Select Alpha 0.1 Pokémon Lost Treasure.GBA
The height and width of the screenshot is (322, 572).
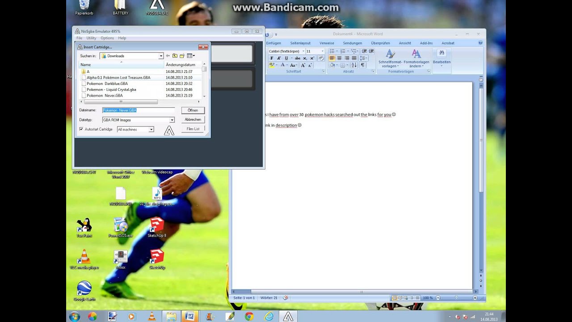click(x=118, y=77)
